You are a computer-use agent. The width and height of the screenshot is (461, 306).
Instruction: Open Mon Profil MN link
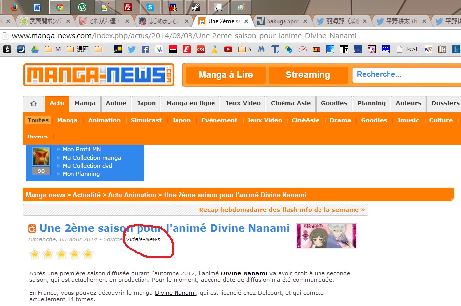(x=81, y=149)
